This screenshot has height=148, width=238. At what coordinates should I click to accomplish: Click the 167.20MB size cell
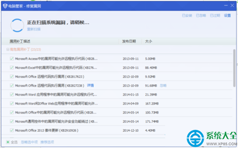[x=152, y=103]
